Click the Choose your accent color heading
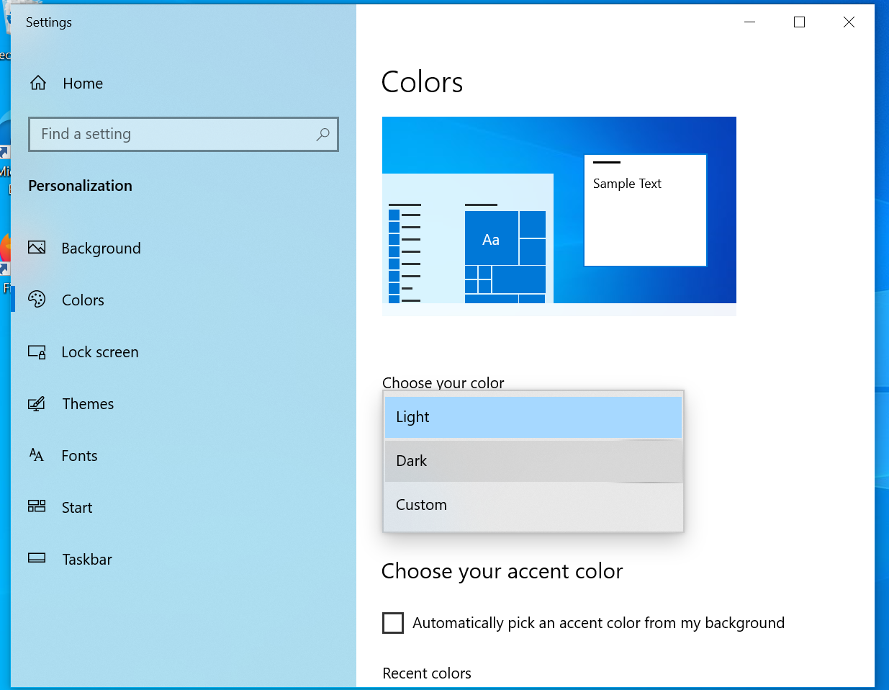Screen dimensions: 889x690 point(502,570)
